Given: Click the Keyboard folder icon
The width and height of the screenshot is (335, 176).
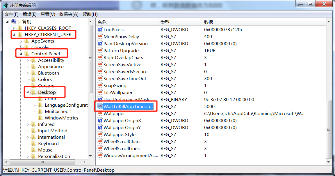Looking at the screenshot, I should pyautogui.click(x=33, y=143).
